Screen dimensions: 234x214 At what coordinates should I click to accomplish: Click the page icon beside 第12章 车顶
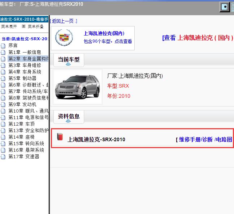pyautogui.click(x=3, y=124)
